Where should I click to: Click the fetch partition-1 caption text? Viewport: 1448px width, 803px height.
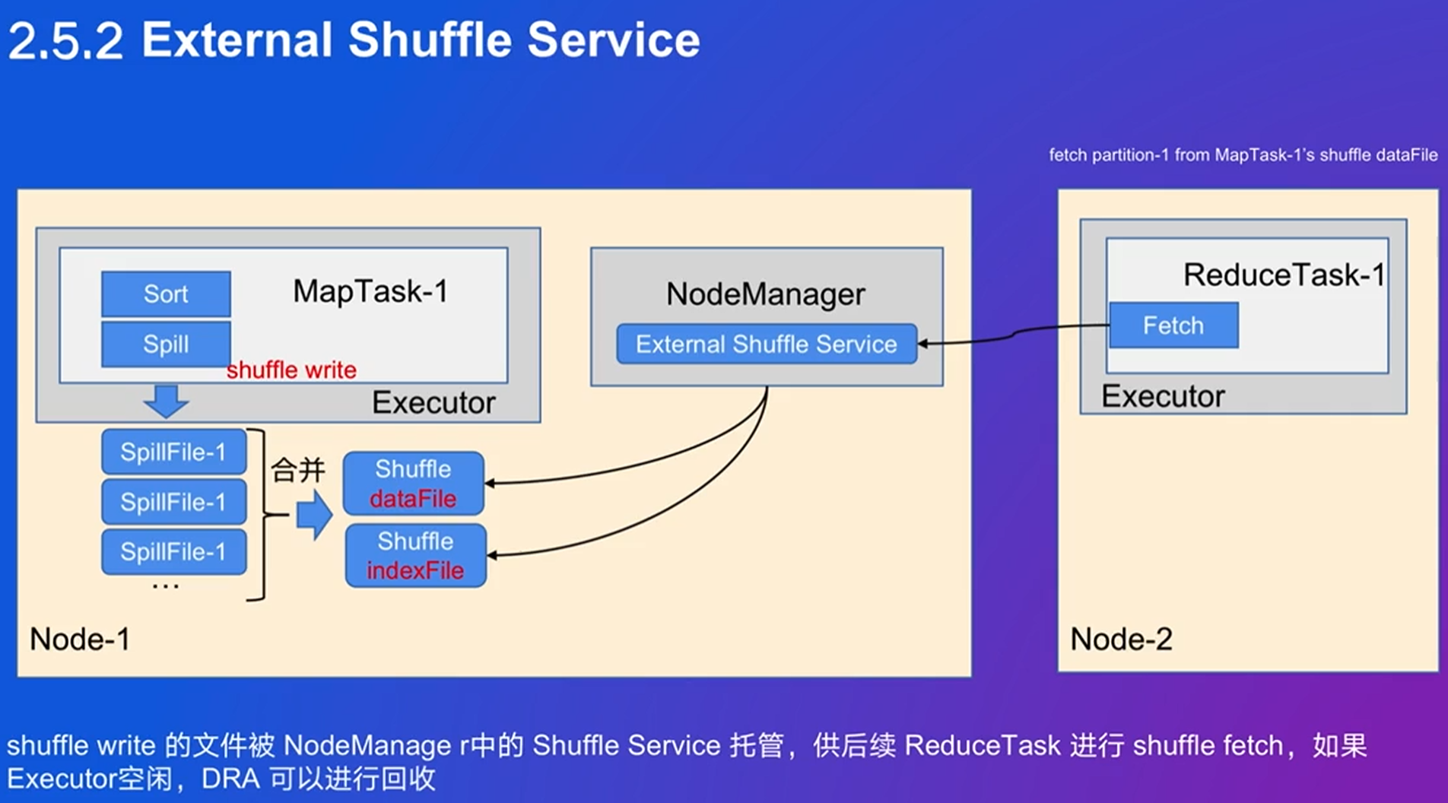click(x=1243, y=155)
